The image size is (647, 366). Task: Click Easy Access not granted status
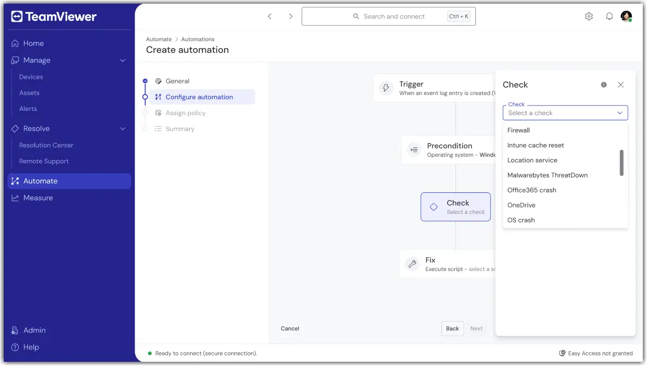pyautogui.click(x=596, y=353)
